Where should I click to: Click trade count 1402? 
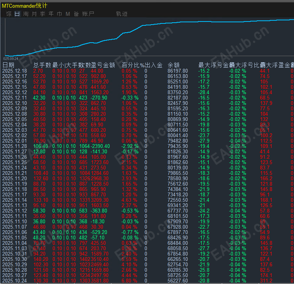point(85,259)
